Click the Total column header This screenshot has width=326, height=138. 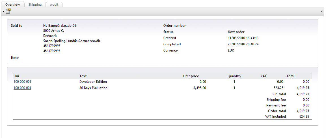click(290, 76)
